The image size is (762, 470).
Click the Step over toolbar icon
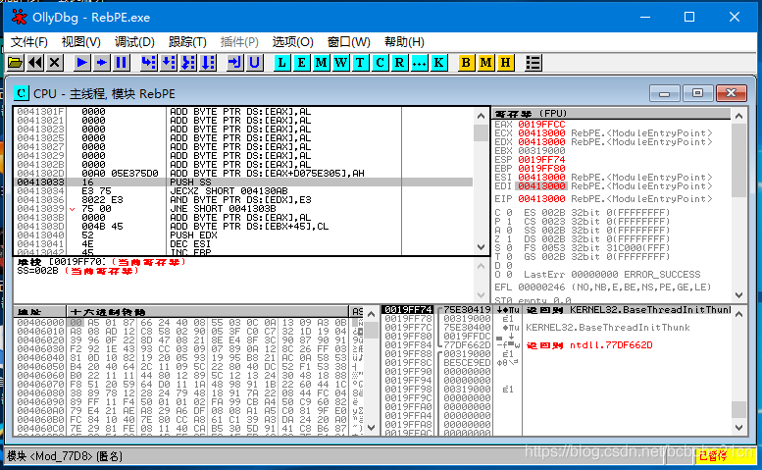tap(168, 62)
